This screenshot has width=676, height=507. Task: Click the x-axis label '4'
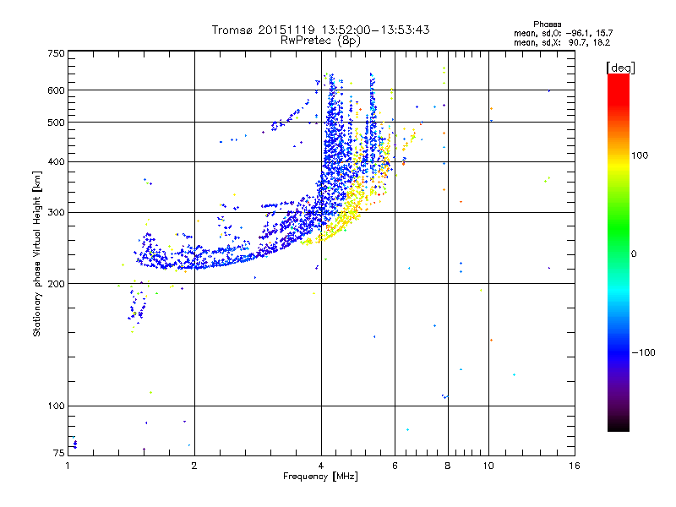(x=321, y=466)
